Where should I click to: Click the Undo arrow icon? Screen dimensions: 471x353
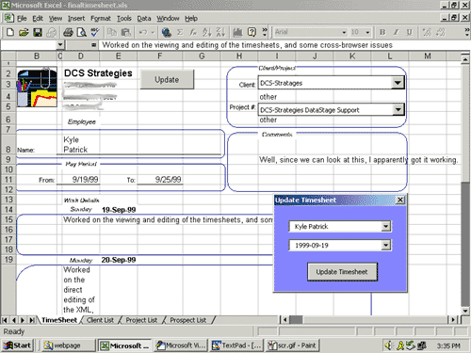[143, 32]
